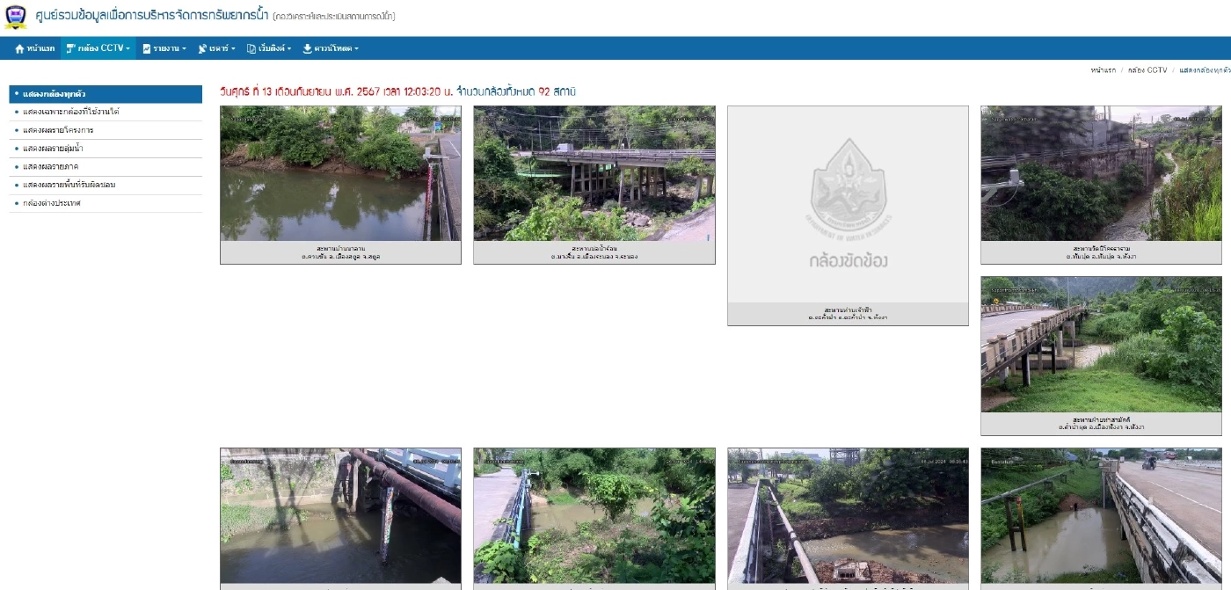Open the เว็บลิงค์ menu in navbar
Screen dimensions: 1231x590
click(x=273, y=48)
